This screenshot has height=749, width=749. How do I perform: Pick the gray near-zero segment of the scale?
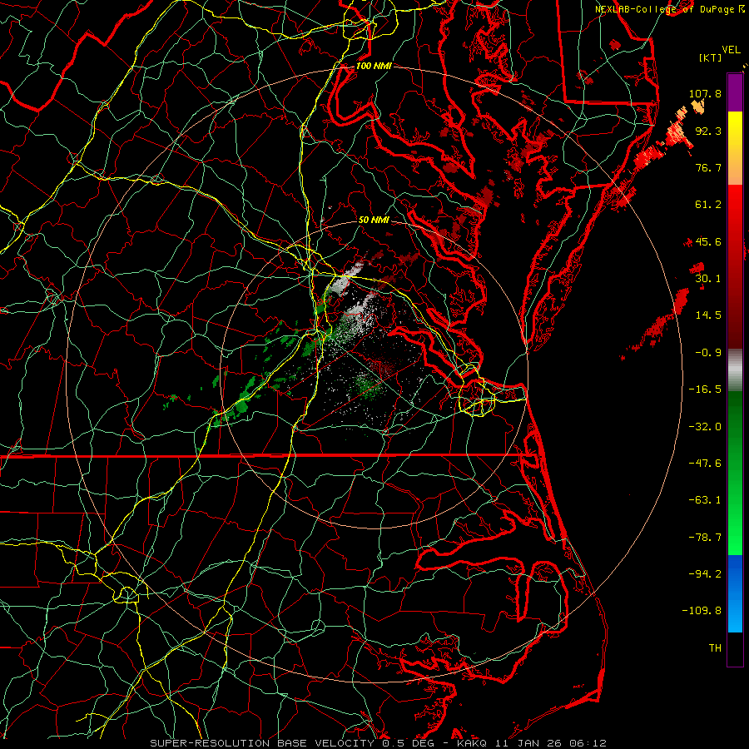coord(735,370)
